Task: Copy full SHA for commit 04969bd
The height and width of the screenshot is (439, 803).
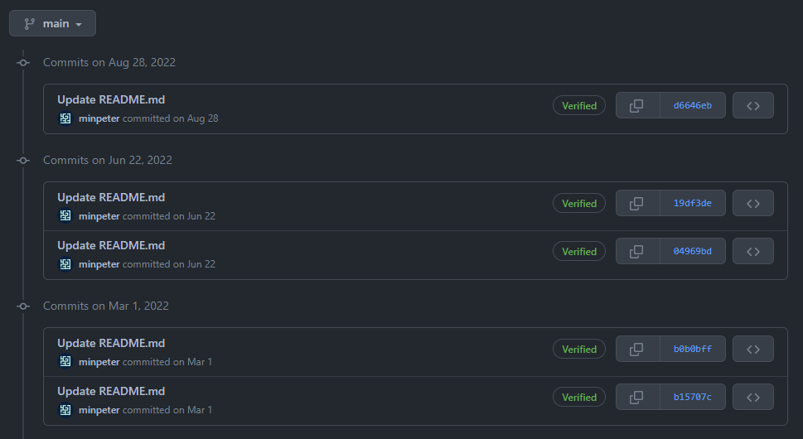Action: (637, 252)
